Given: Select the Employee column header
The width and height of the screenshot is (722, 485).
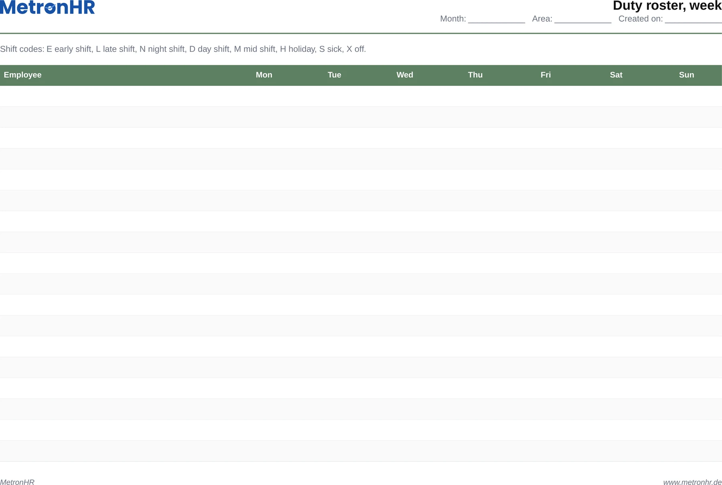Looking at the screenshot, I should [x=22, y=75].
